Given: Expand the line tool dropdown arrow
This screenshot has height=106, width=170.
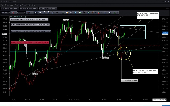Looking at the screenshot, I should tap(95, 13).
